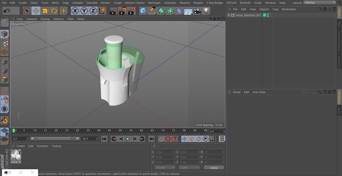
Task: Activate the Scale tool
Action: click(45, 11)
